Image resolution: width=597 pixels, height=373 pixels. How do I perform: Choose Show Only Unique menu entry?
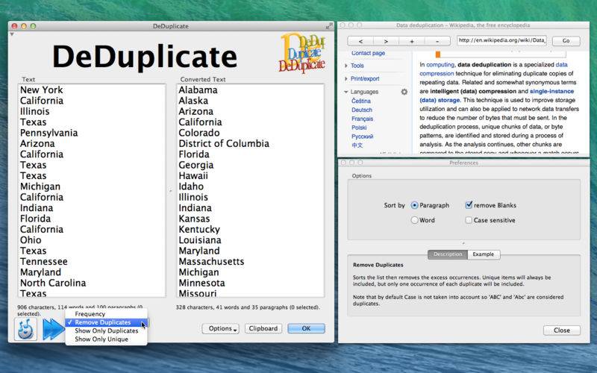pos(106,339)
